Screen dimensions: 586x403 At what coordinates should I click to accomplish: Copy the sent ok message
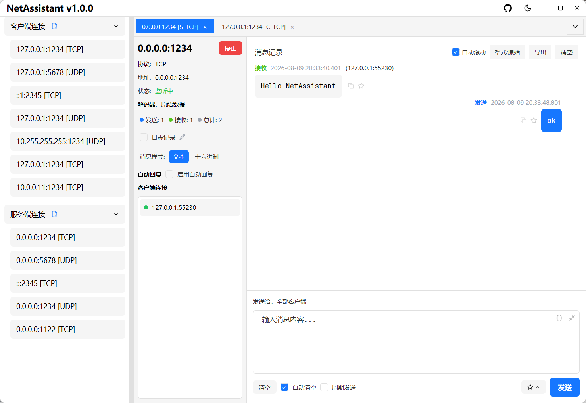[523, 121]
